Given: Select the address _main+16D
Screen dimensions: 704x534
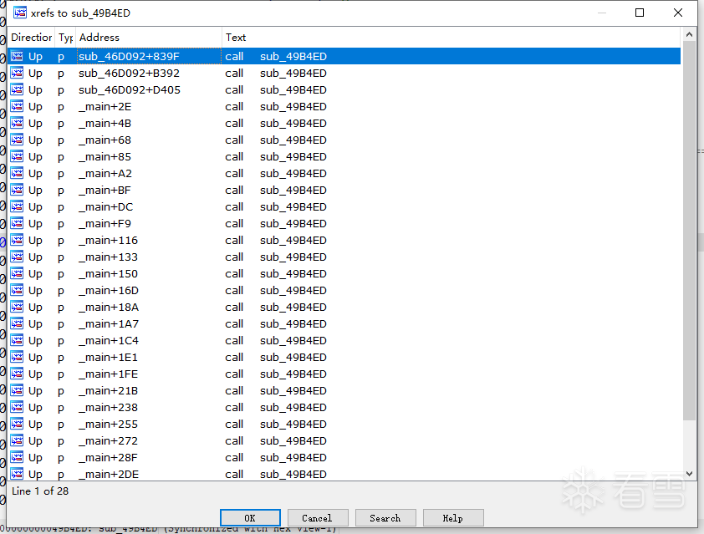Looking at the screenshot, I should (109, 290).
